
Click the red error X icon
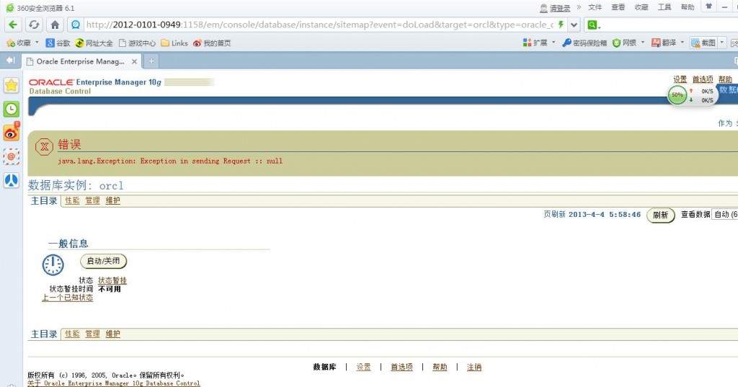(44, 147)
